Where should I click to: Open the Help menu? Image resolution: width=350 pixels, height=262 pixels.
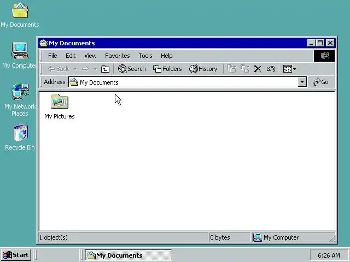tap(166, 56)
